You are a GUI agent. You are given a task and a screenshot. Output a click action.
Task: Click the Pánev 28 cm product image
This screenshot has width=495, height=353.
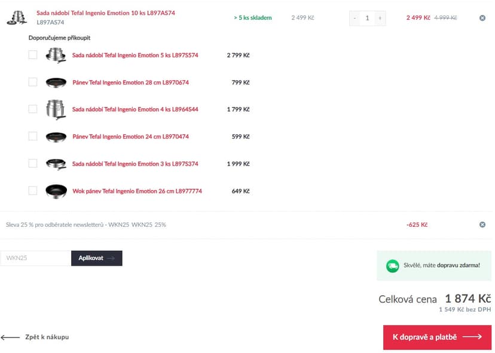tap(56, 82)
